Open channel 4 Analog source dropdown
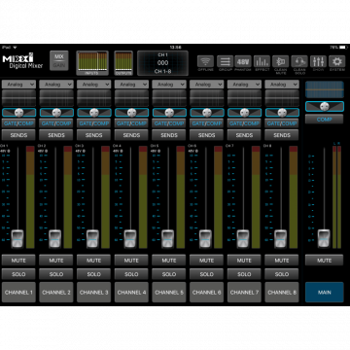350x350 pixels. pyautogui.click(x=131, y=85)
